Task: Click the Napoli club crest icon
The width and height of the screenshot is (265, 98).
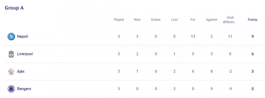Action: pos(11,37)
